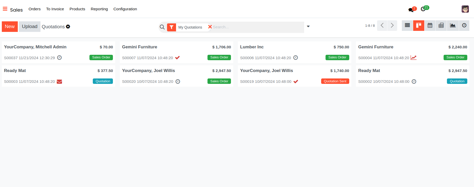The height and width of the screenshot is (187, 474).
Task: Open the Configuration menu
Action: [x=125, y=9]
